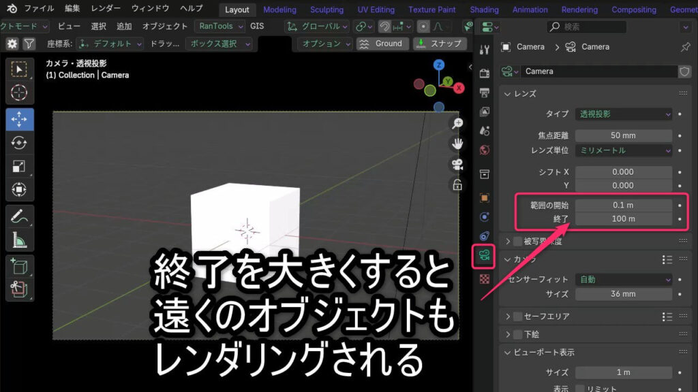Viewport: 698px width, 392px height.
Task: Collapse the レンズ panel
Action: tap(507, 94)
